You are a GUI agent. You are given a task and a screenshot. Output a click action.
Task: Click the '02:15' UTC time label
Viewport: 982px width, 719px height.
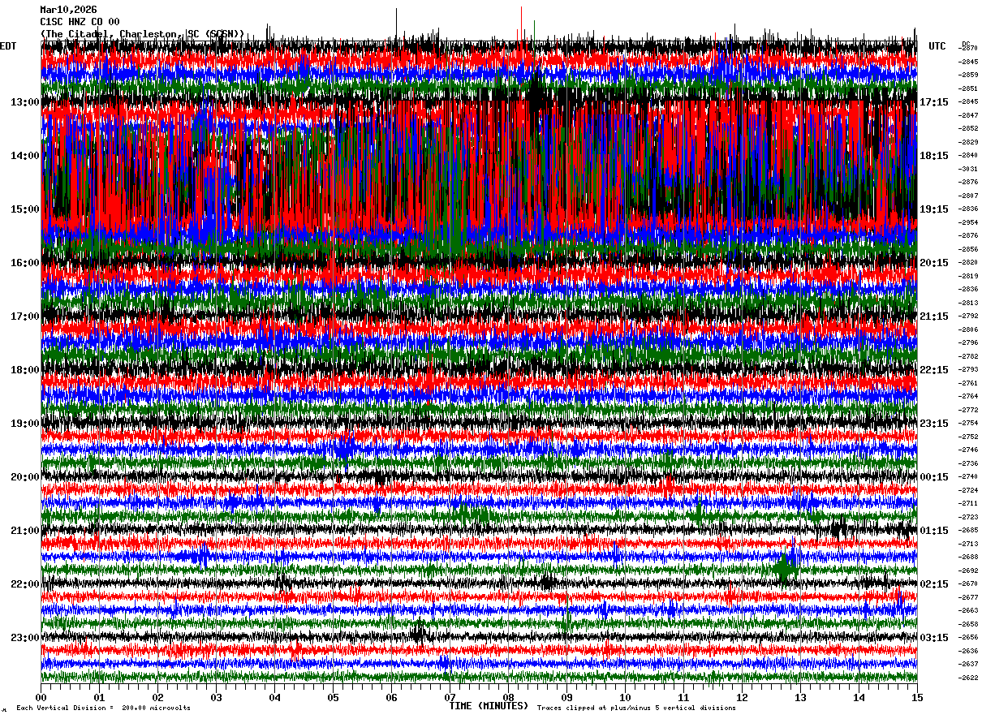(x=933, y=584)
